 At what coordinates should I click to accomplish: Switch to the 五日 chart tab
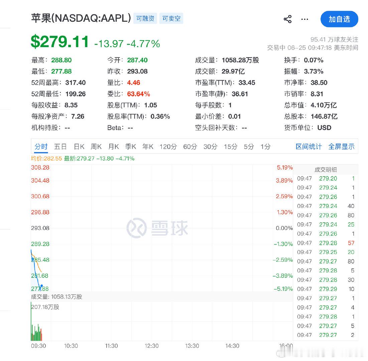(60, 146)
